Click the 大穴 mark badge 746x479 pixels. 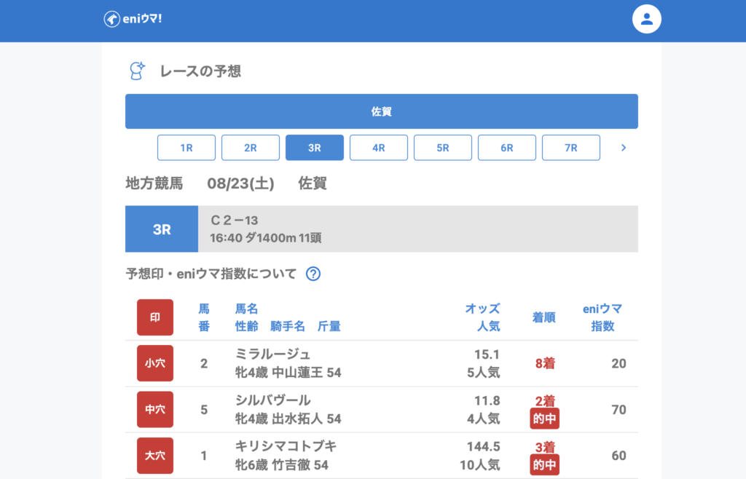155,456
